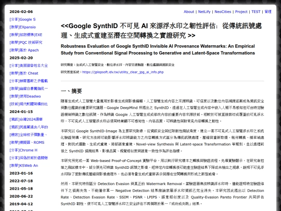
Task: Click the 管理 admin link
Action: (268, 11)
